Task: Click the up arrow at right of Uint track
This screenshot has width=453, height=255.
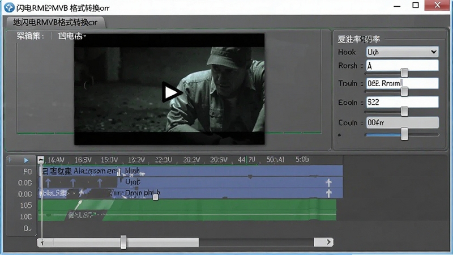Action: click(x=328, y=182)
